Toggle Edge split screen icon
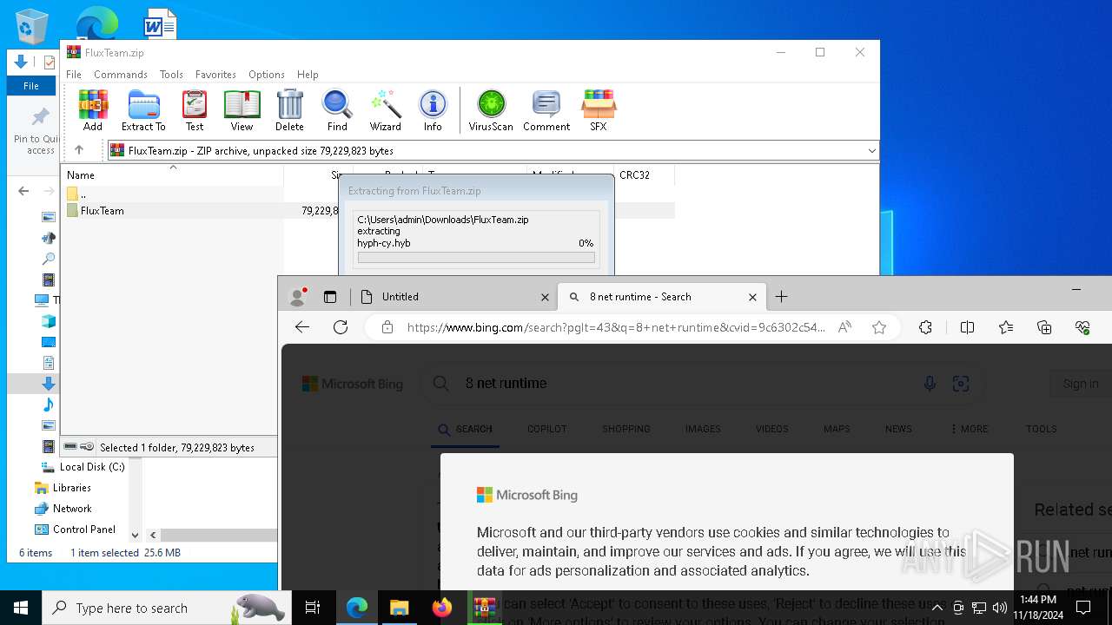This screenshot has width=1112, height=625. (967, 327)
